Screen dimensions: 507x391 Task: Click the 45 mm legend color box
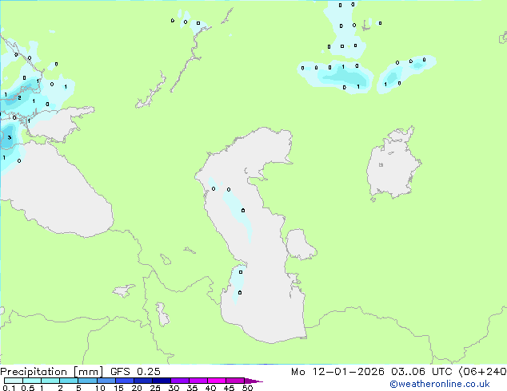(235, 381)
